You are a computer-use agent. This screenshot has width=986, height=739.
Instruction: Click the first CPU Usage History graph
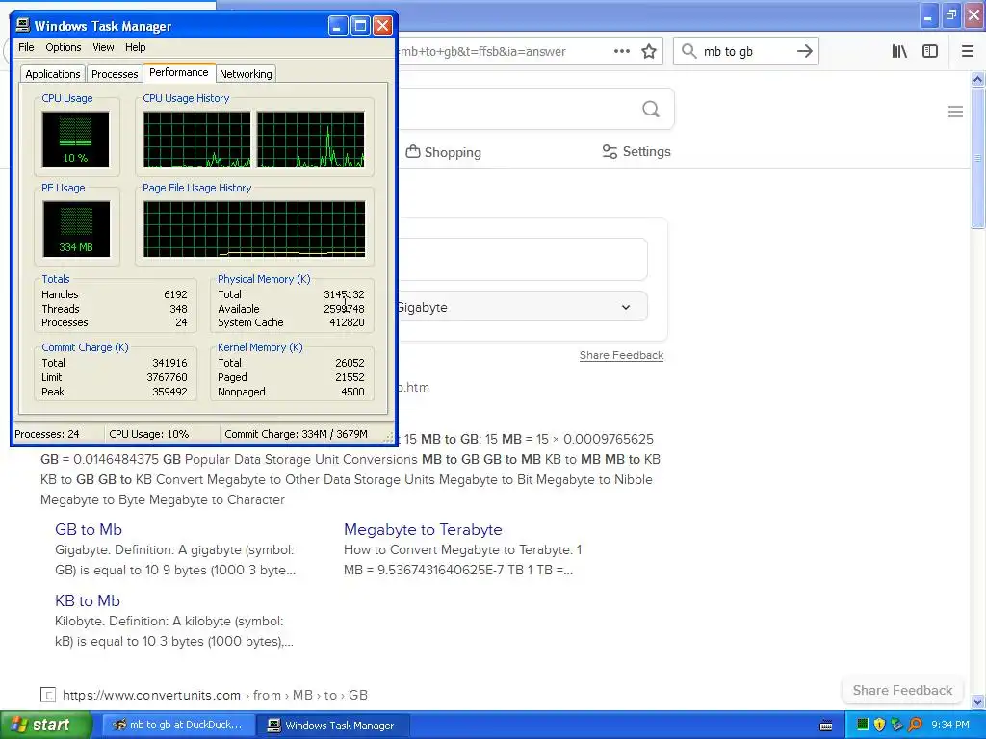(196, 140)
